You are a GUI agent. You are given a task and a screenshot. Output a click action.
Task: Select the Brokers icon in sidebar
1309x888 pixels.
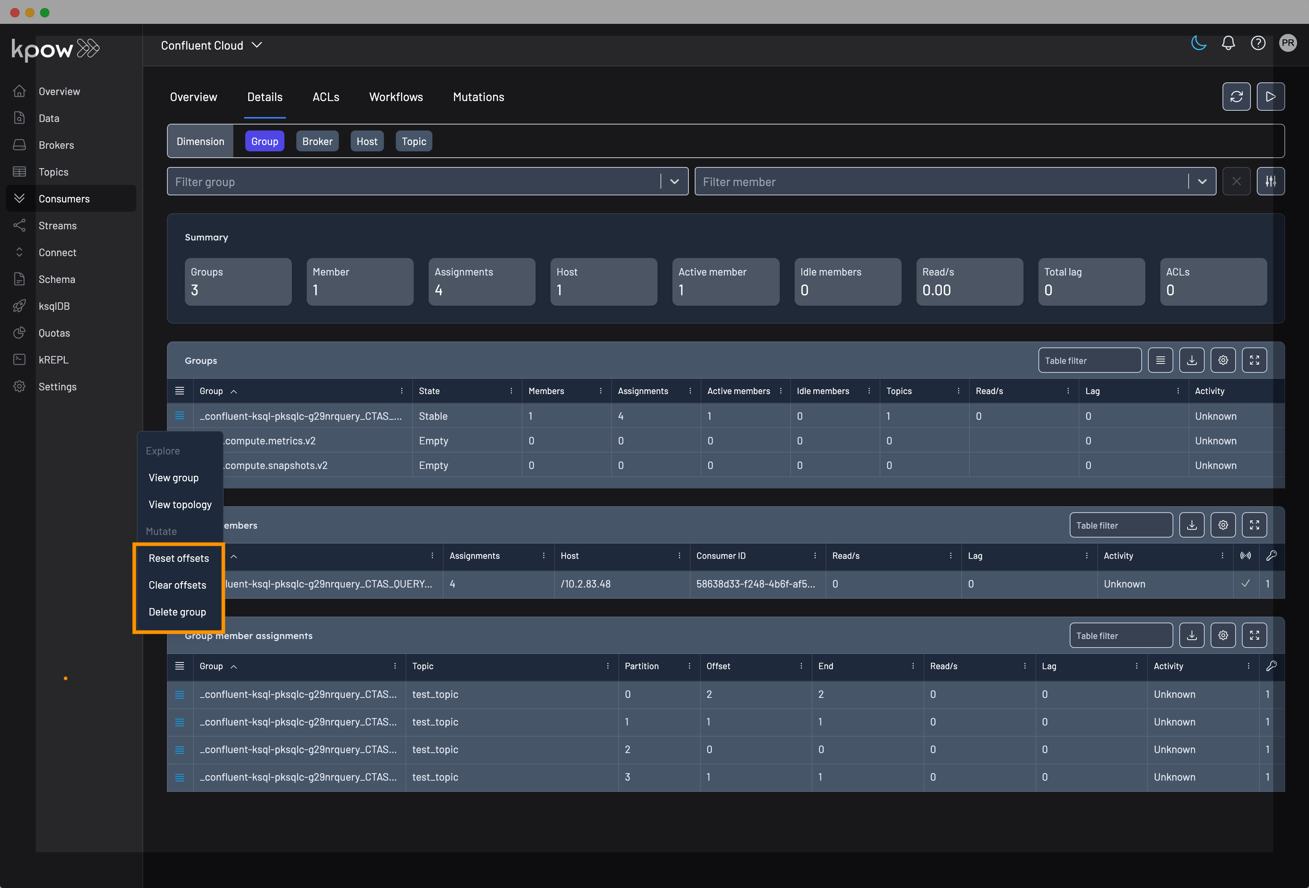[x=19, y=145]
